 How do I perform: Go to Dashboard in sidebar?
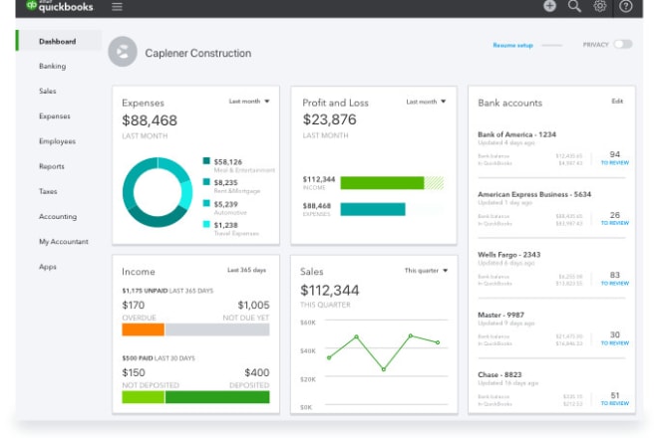pyautogui.click(x=58, y=42)
